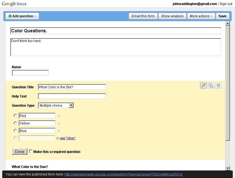Toggle Make this a required question checkbox

click(x=31, y=151)
